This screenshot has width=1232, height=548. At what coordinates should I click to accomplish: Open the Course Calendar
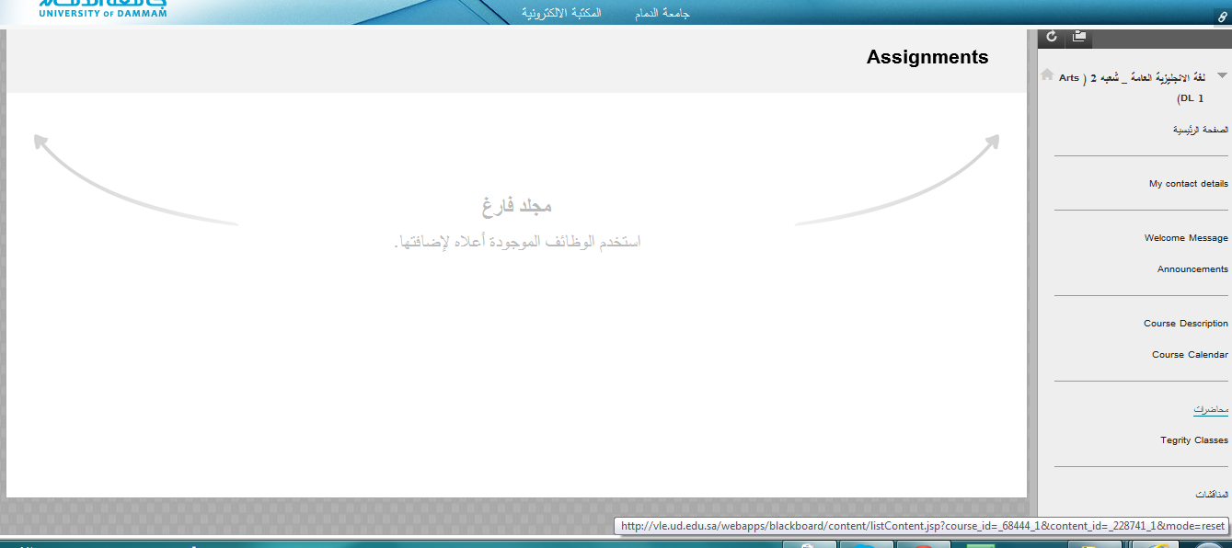tap(1190, 355)
